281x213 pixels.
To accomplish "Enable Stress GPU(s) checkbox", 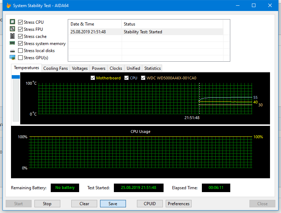I will (21, 58).
